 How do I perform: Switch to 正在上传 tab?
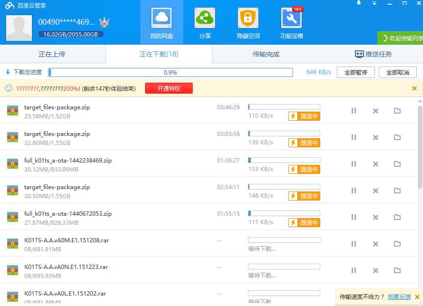coord(52,54)
